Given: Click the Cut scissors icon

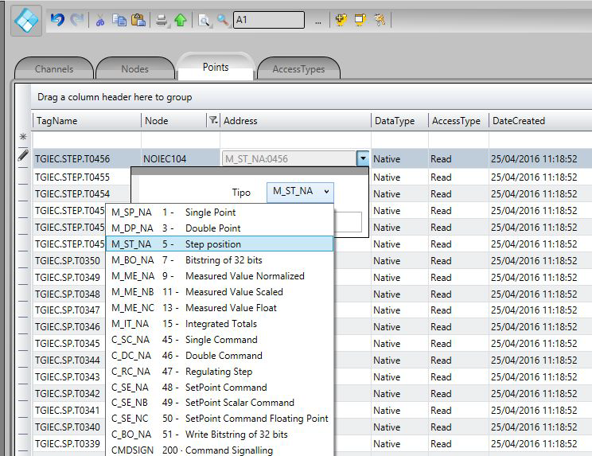Looking at the screenshot, I should (100, 20).
